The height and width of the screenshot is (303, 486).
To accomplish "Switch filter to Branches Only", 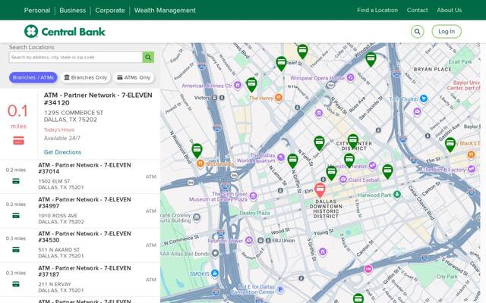I will click(86, 77).
